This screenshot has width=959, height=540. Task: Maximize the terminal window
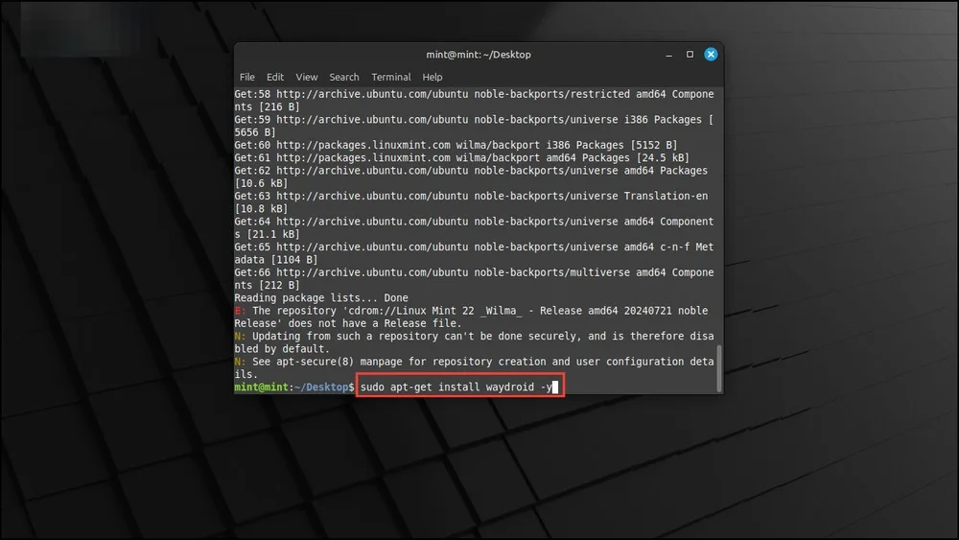click(690, 55)
